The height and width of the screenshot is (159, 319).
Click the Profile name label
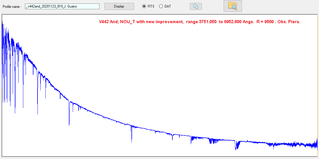(x=12, y=6)
